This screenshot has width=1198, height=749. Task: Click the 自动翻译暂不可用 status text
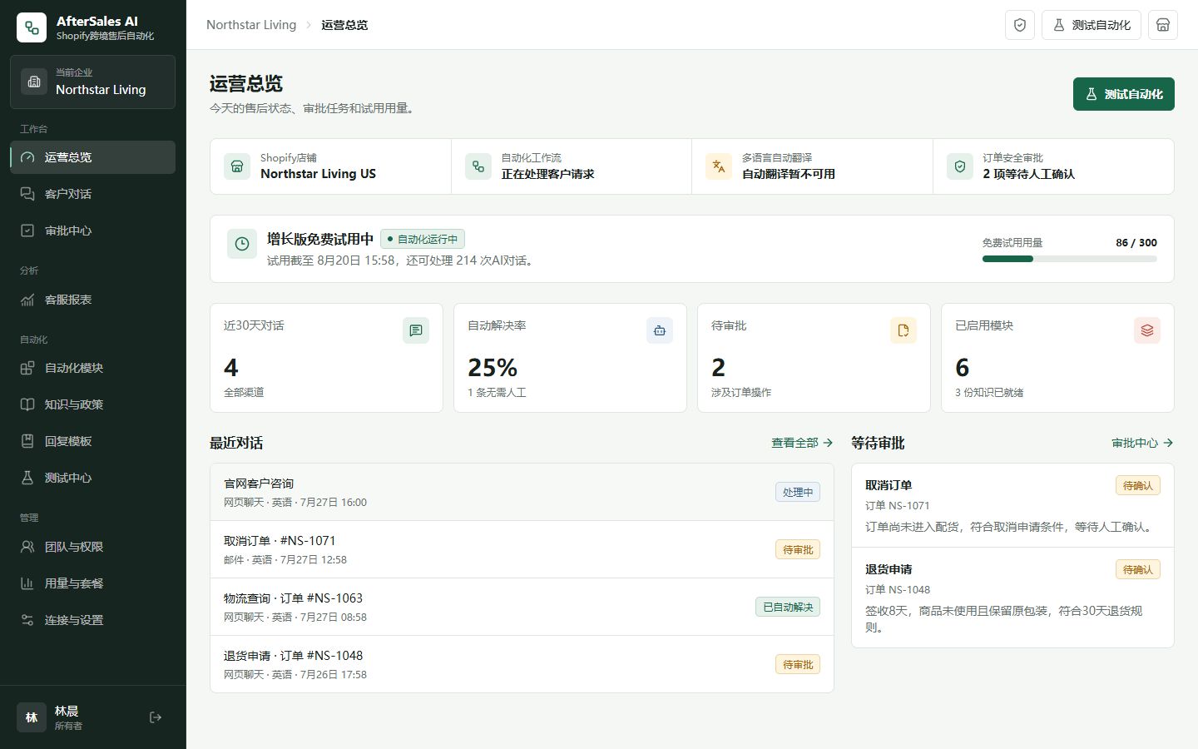(789, 174)
